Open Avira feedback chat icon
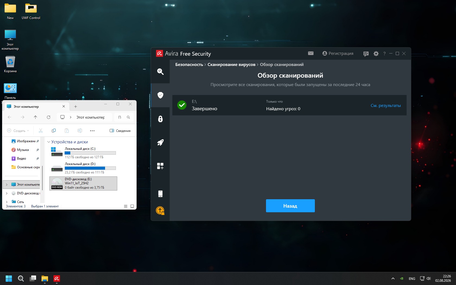The width and height of the screenshot is (456, 285). 366,54
